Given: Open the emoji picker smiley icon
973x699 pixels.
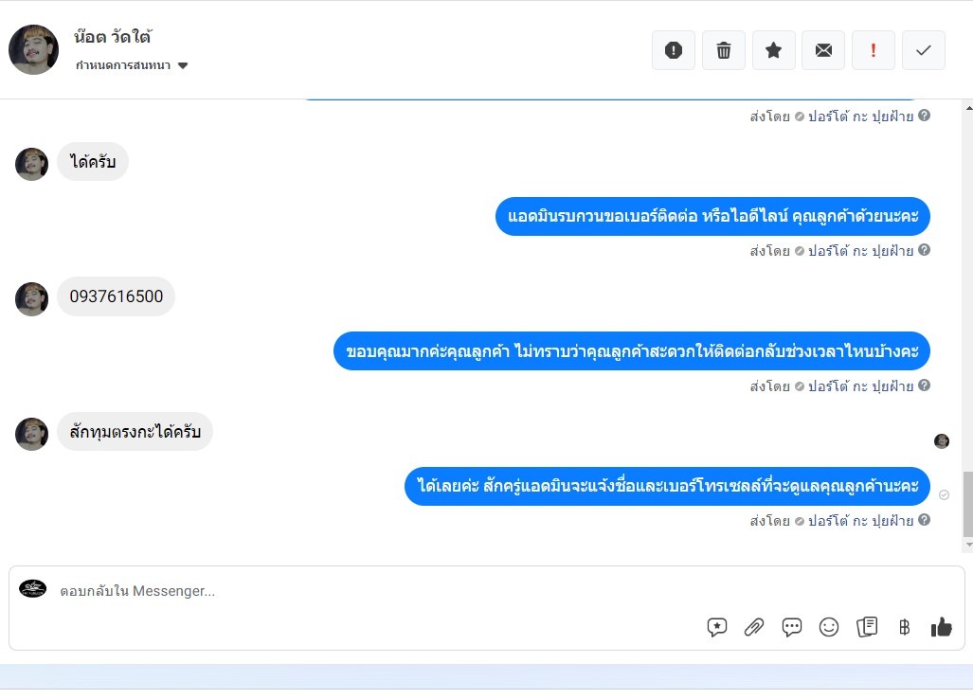Looking at the screenshot, I should 829,627.
